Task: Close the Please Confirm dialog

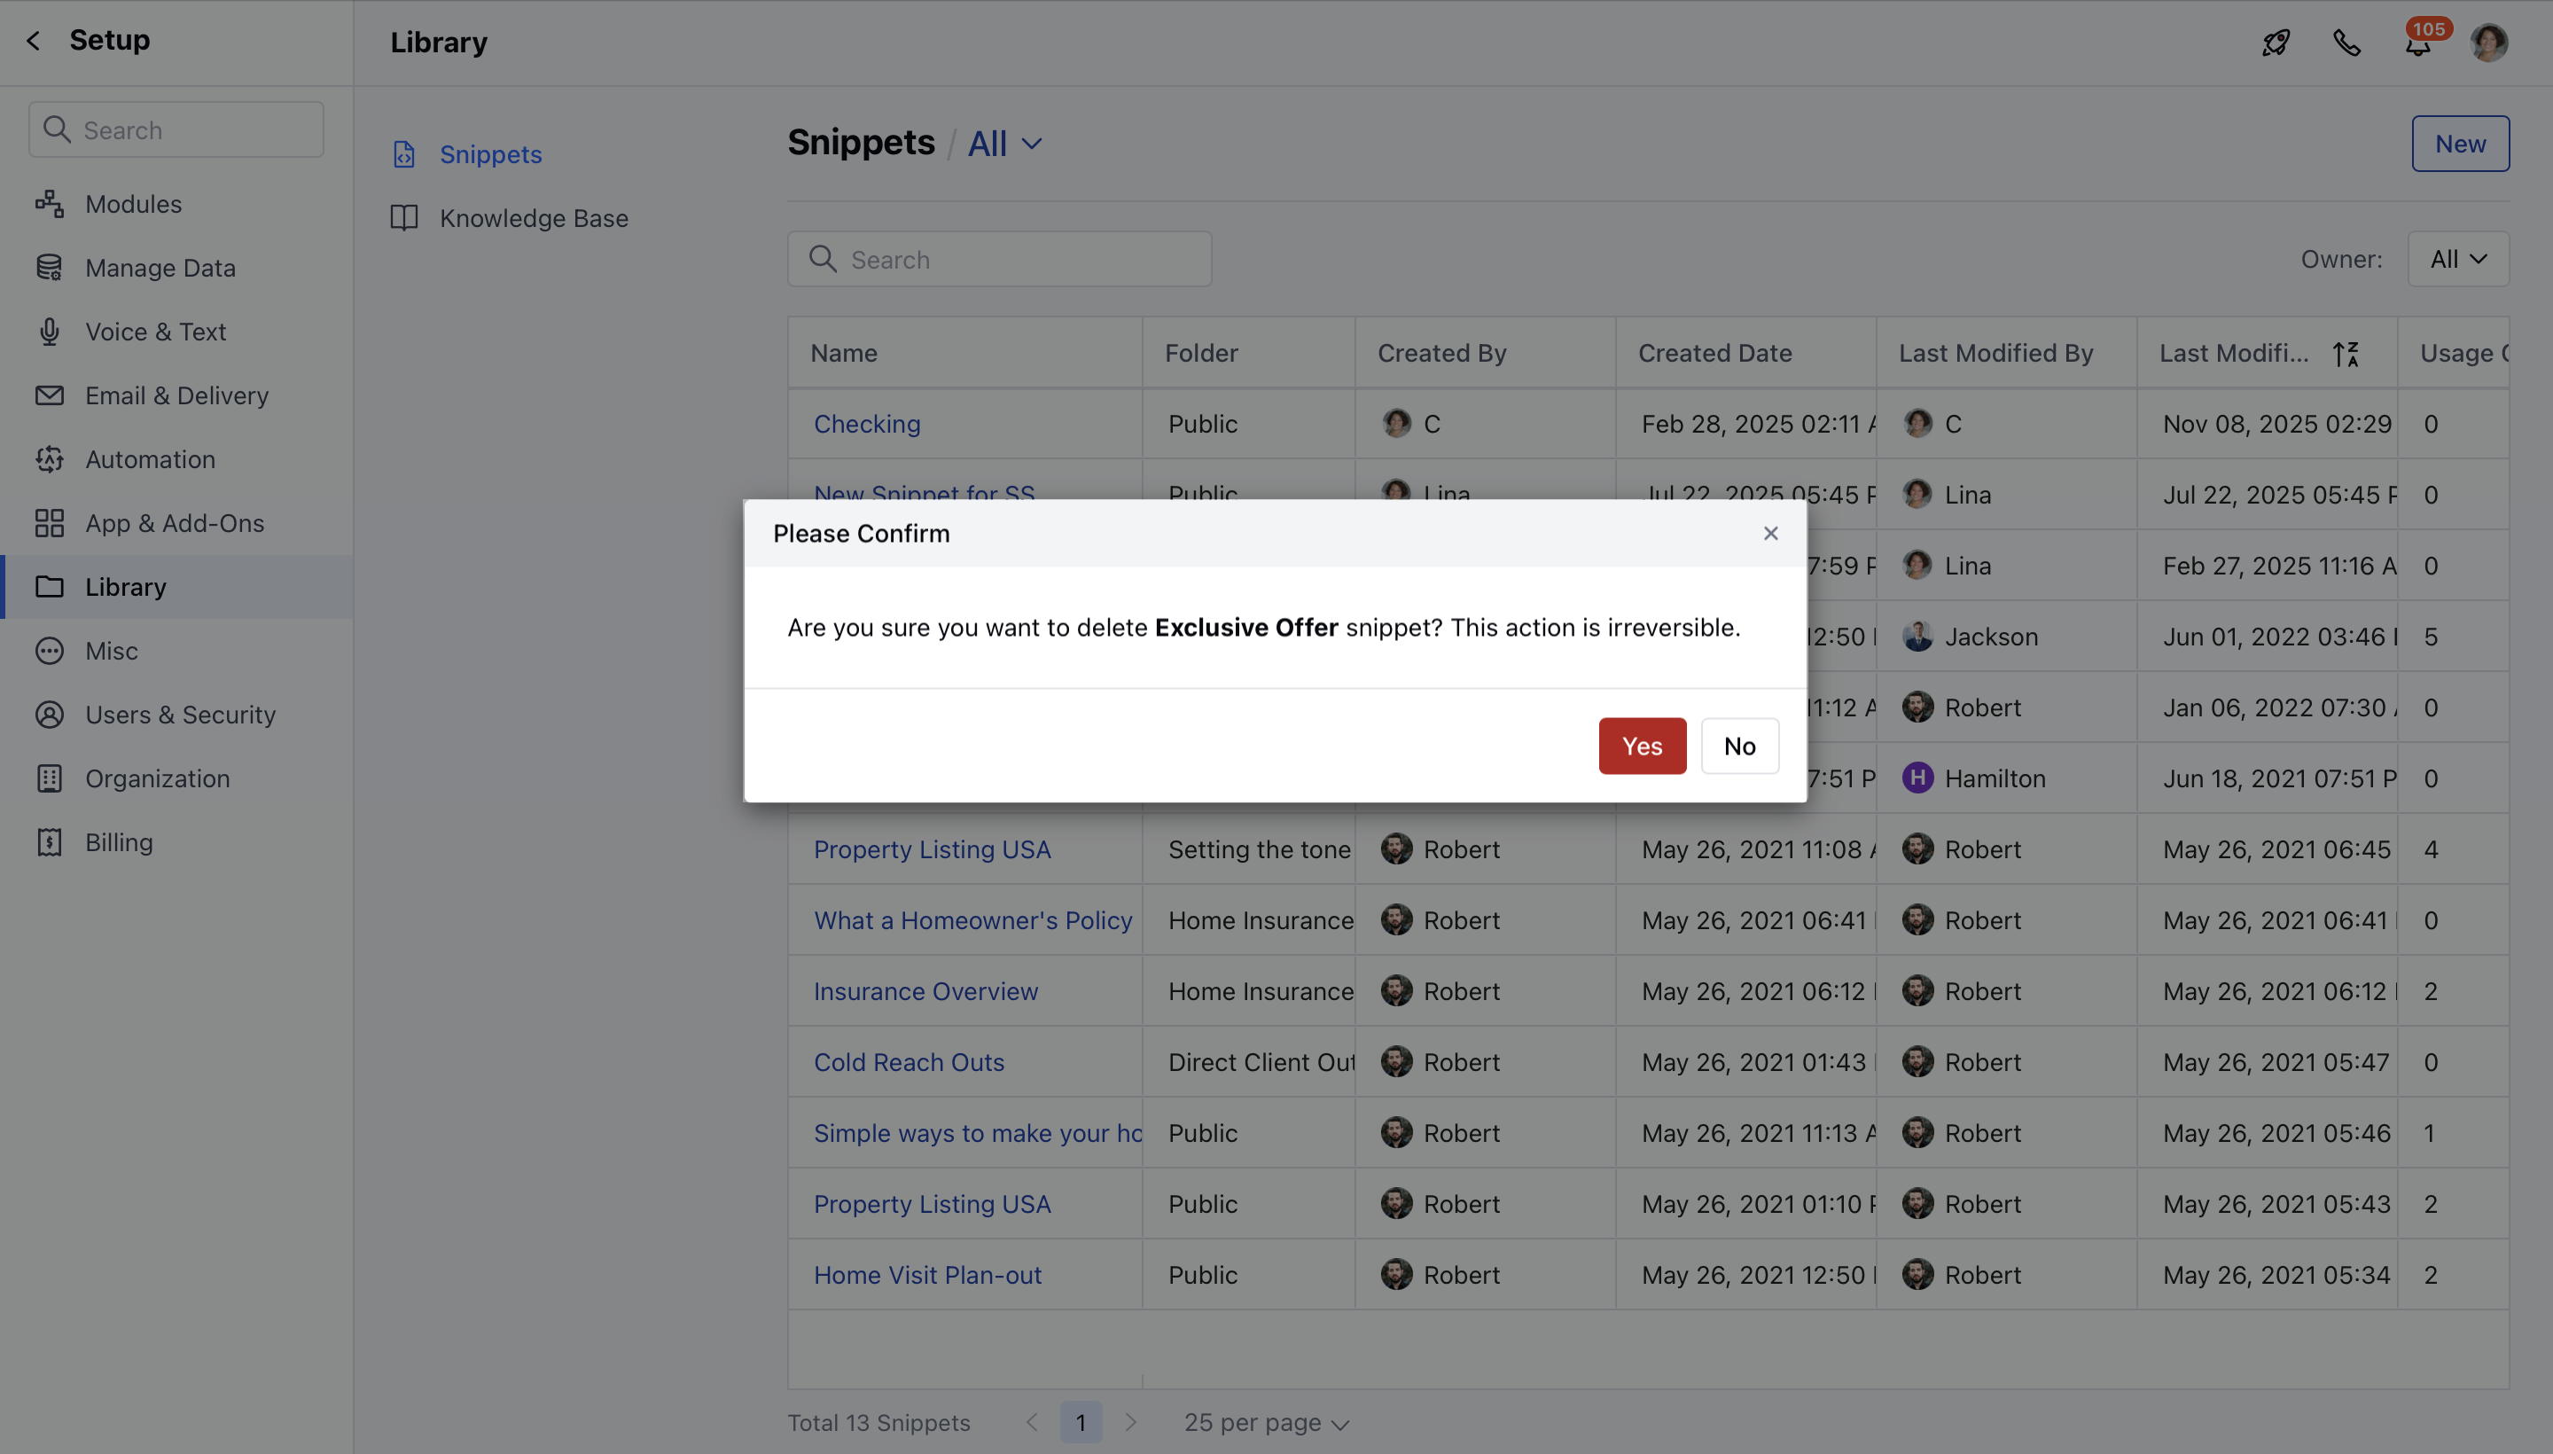Action: point(1770,533)
